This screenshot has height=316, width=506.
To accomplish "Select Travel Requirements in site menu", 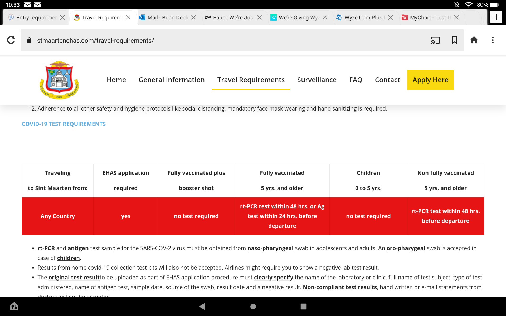I will pos(251,80).
